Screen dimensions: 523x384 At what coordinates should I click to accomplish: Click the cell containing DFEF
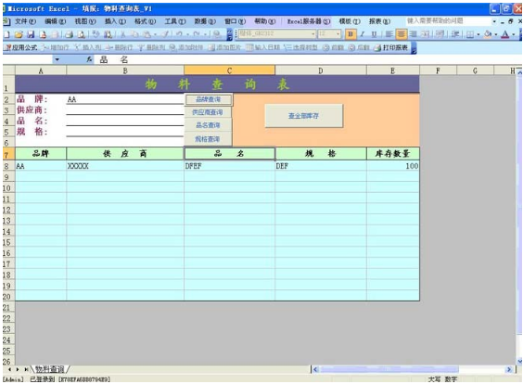coord(229,166)
